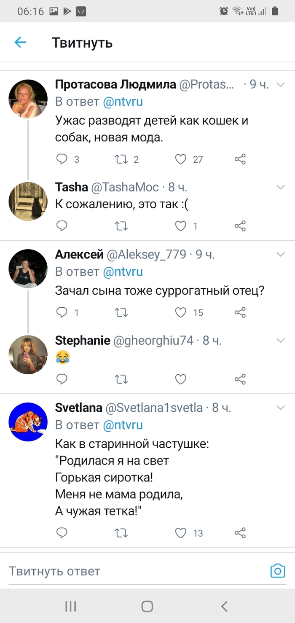Like Tasha's tweet
This screenshot has width=295, height=623.
181,226
